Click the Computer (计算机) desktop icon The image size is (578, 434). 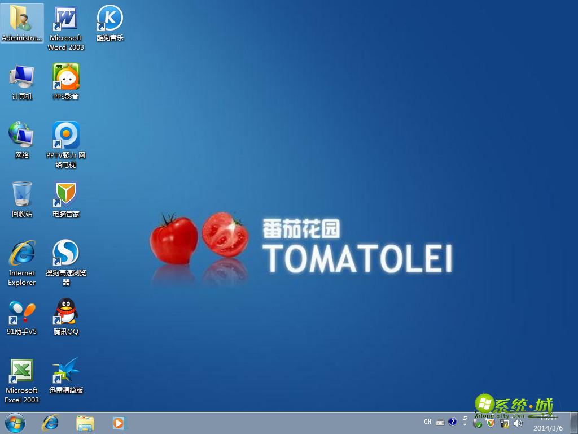[22, 77]
